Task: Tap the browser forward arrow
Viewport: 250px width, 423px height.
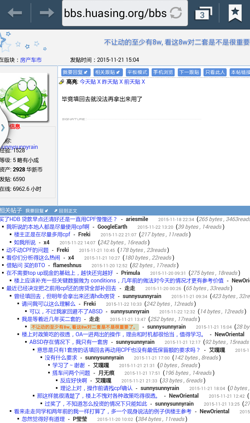Action: 47,13
